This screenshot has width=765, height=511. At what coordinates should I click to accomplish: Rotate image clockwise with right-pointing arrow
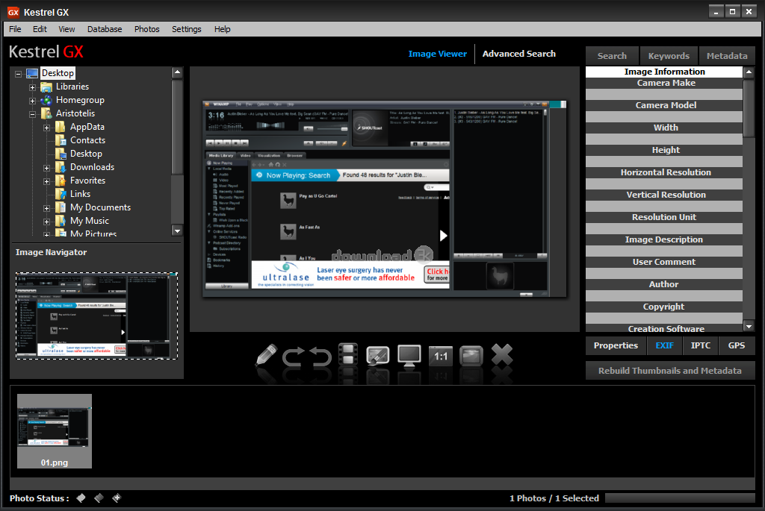click(293, 356)
